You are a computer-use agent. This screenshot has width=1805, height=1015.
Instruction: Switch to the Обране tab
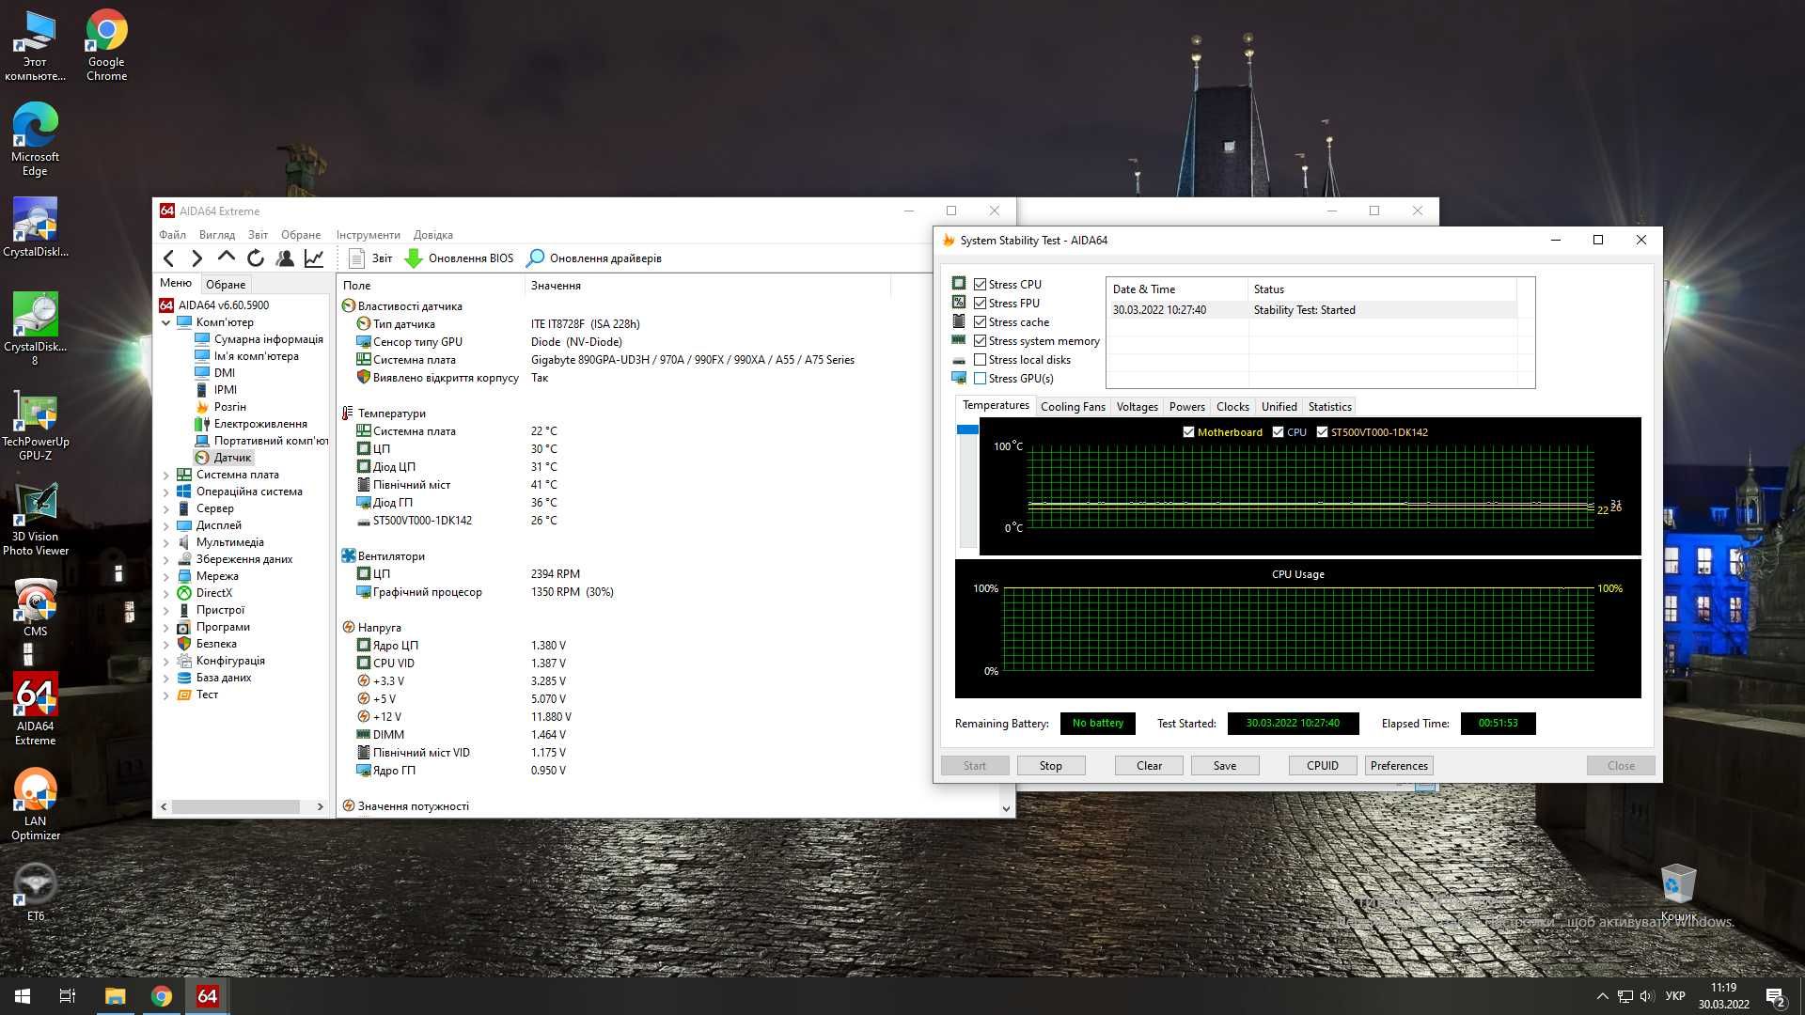click(x=226, y=284)
